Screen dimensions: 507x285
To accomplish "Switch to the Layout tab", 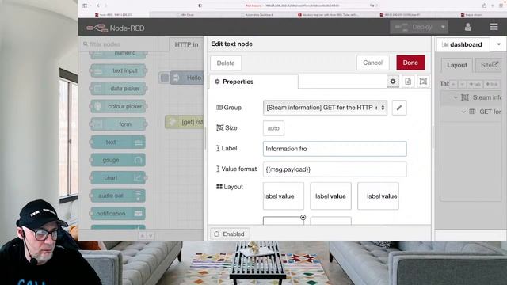I will [x=457, y=65].
